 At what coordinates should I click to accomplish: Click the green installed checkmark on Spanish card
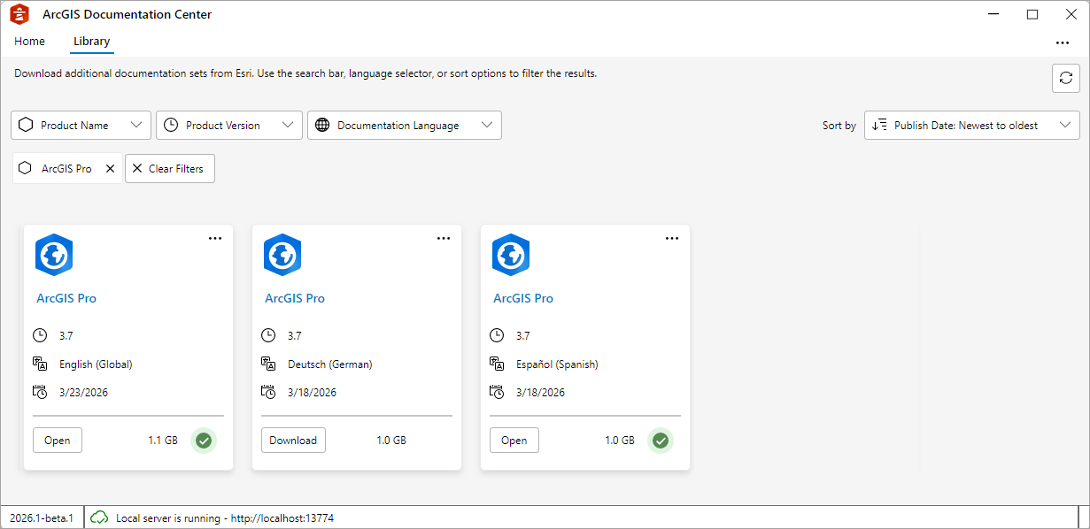pyautogui.click(x=661, y=441)
